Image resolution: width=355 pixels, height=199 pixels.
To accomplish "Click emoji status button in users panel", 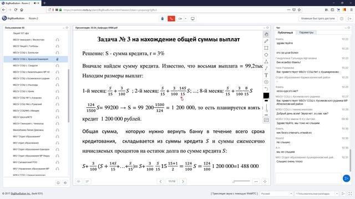I will click(58, 183).
